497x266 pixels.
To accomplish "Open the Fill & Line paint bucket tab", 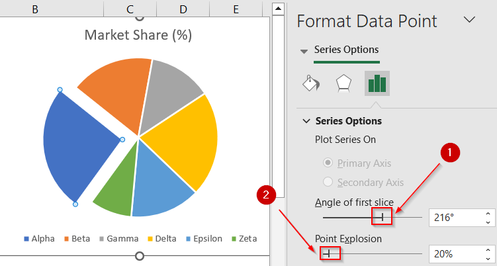I will pos(311,83).
